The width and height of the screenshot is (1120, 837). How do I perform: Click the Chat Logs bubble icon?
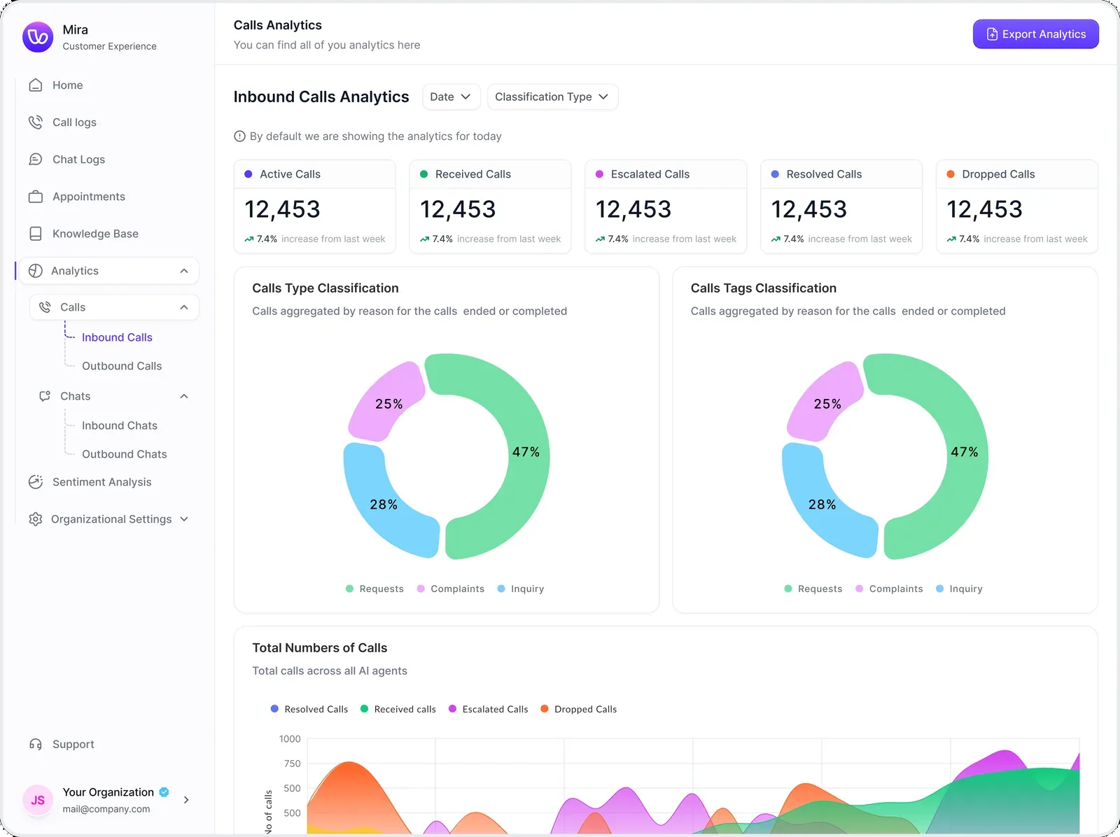pos(36,160)
